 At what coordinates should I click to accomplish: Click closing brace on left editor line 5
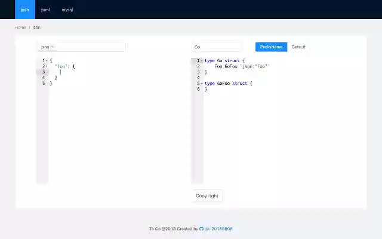51,84
